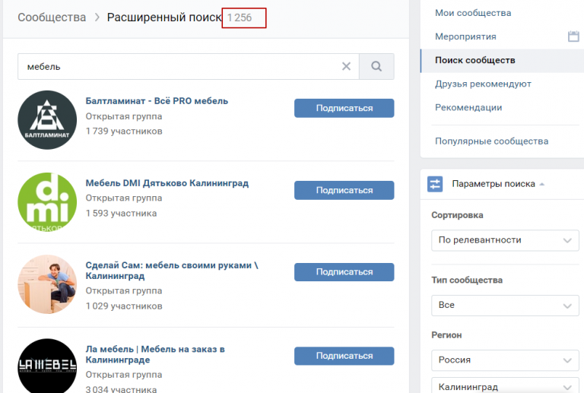Click the text 1 739 участников
The height and width of the screenshot is (393, 584).
coord(124,131)
